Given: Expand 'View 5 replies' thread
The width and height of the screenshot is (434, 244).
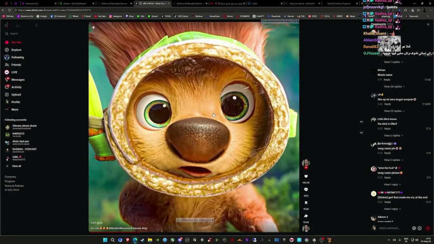Looking at the screenshot, I should [394, 160].
